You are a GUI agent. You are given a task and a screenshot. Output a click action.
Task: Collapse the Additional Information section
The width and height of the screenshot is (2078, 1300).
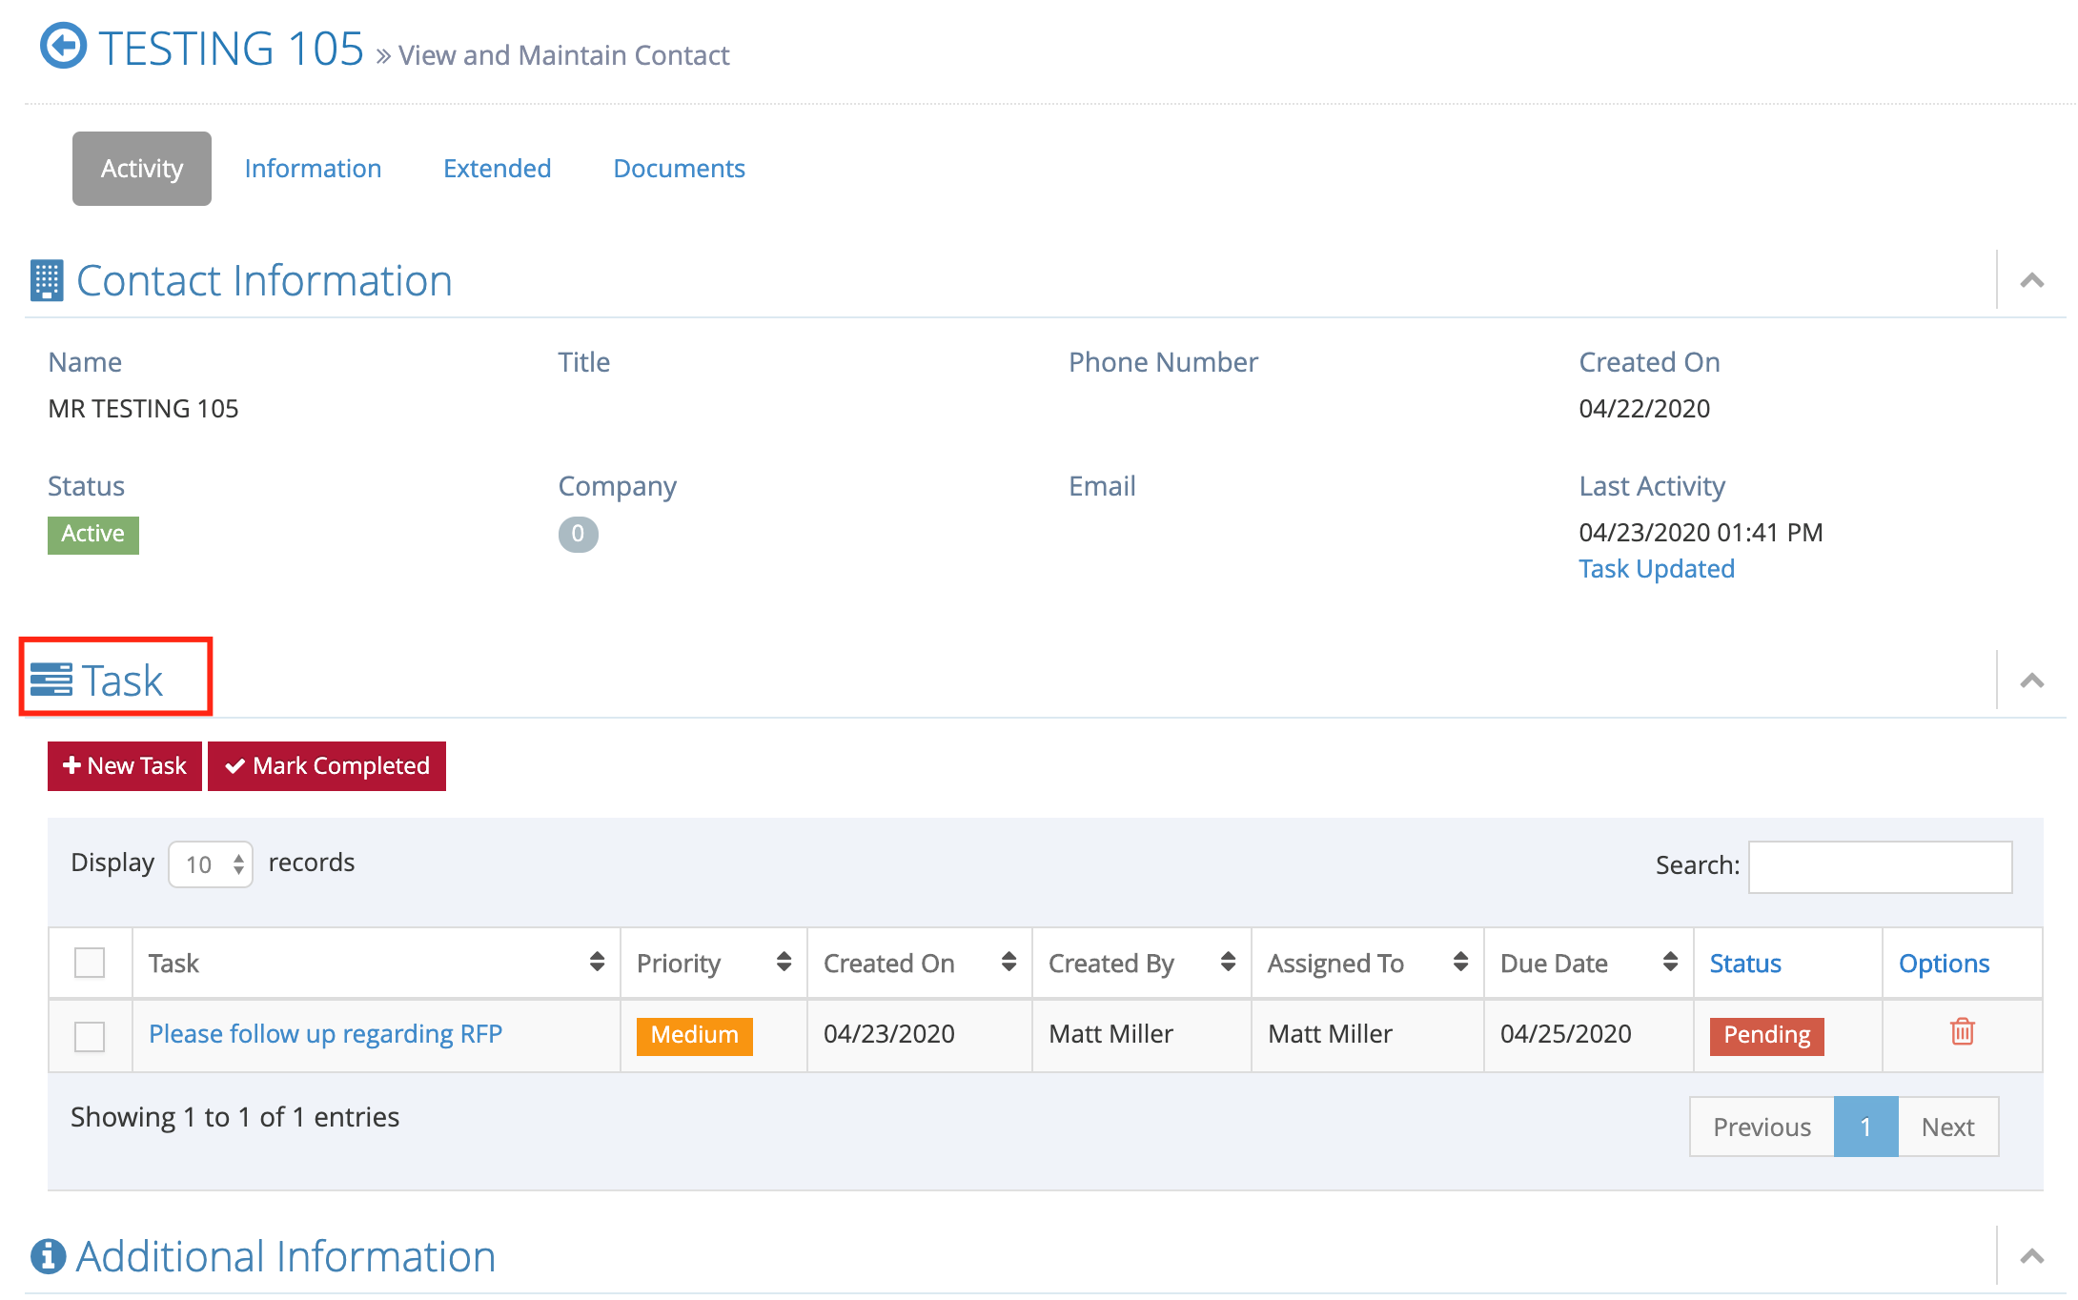[2031, 1256]
